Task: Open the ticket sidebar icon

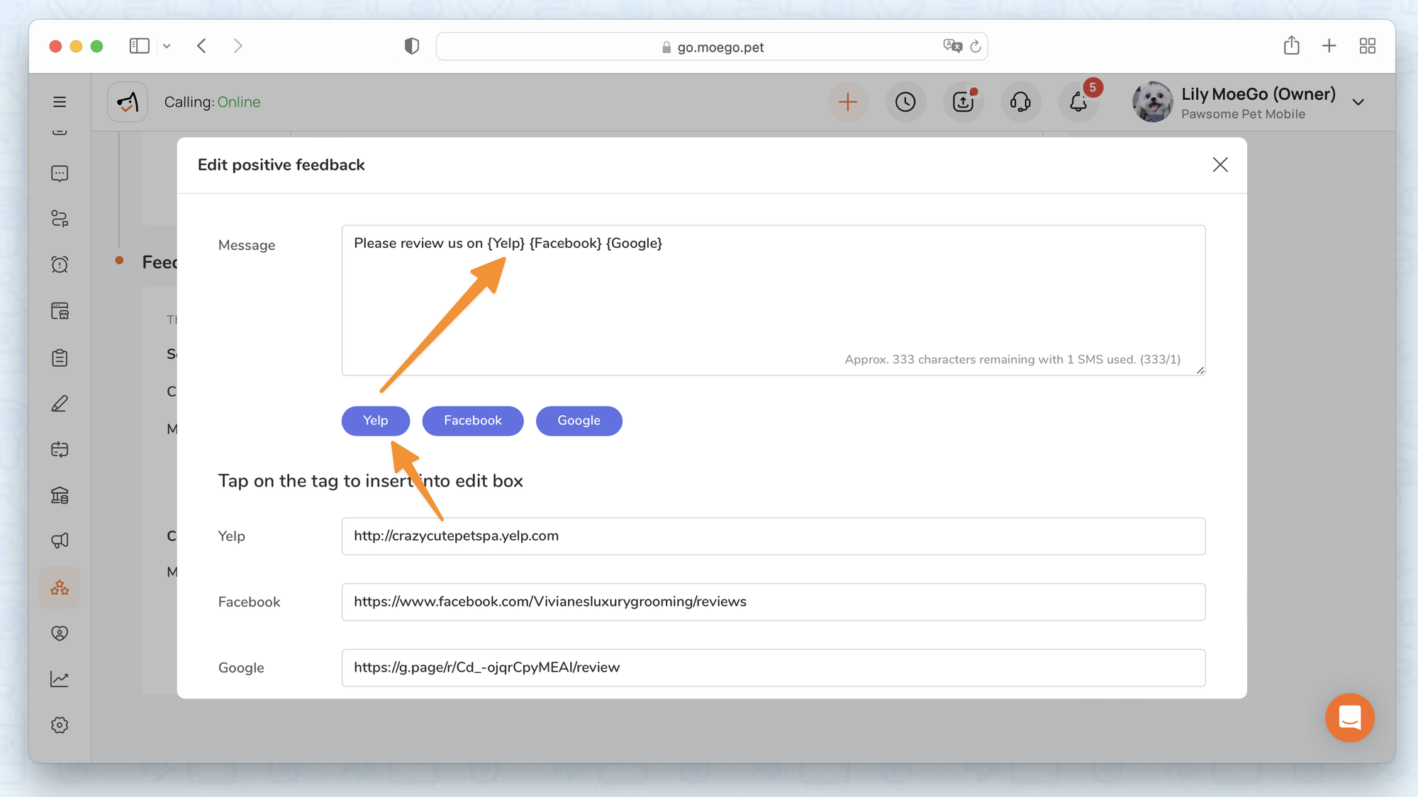Action: coord(60,449)
